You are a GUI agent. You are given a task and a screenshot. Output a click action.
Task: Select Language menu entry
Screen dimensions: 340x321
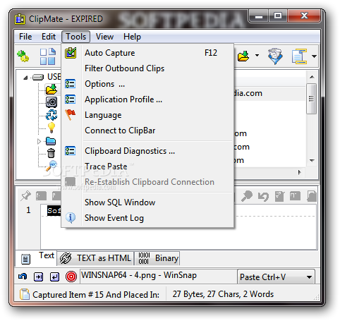click(148, 115)
